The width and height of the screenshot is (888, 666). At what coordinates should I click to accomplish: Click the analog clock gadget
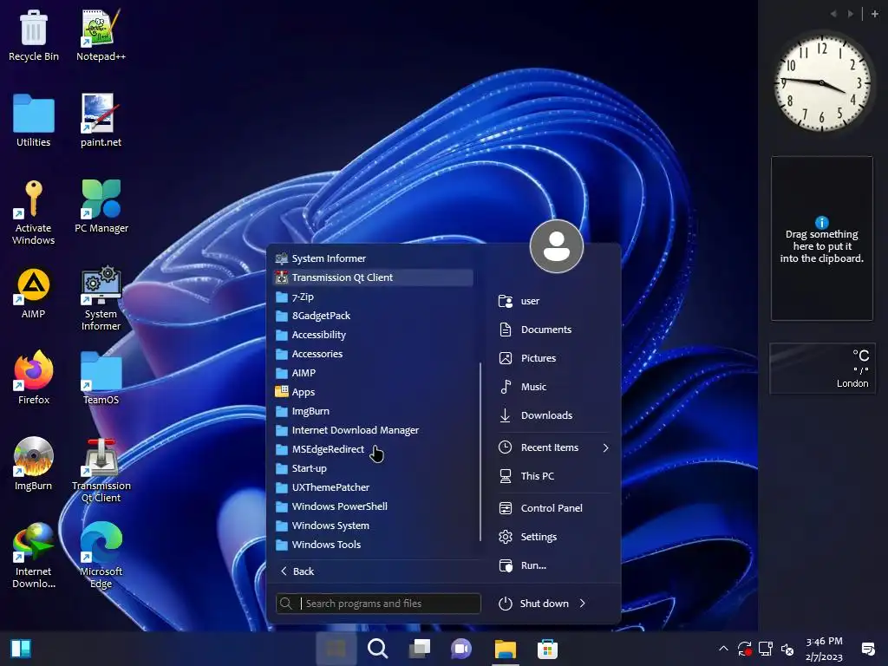point(822,82)
